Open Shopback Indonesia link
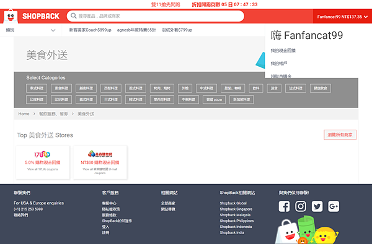 click(x=236, y=227)
